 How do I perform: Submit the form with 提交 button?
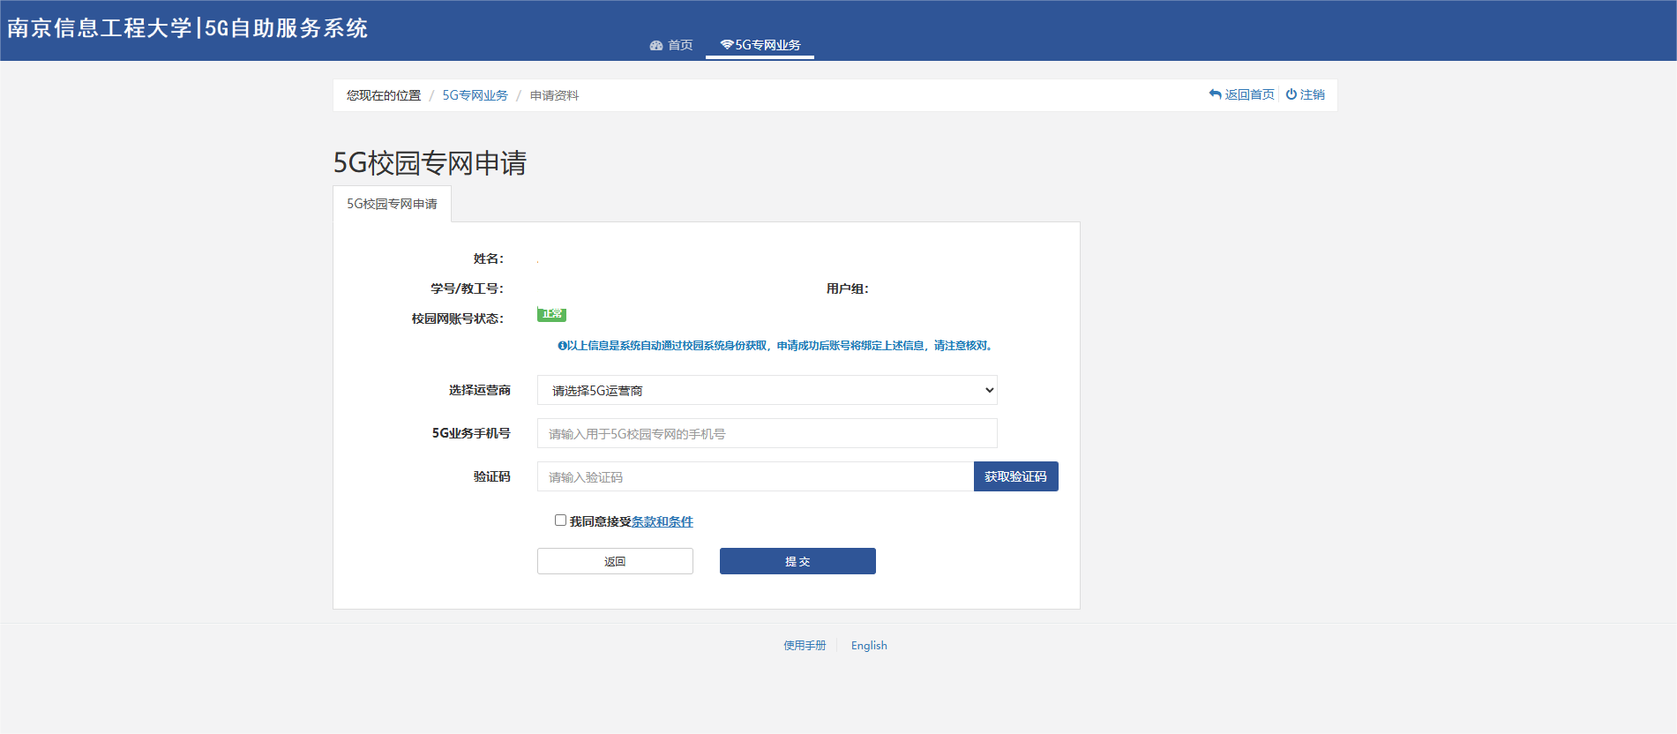pos(797,561)
